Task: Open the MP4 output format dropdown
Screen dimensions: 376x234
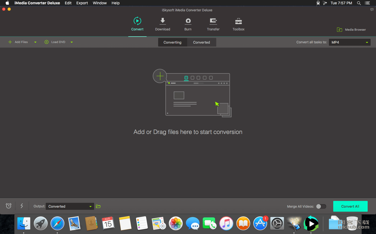Action: coord(350,42)
